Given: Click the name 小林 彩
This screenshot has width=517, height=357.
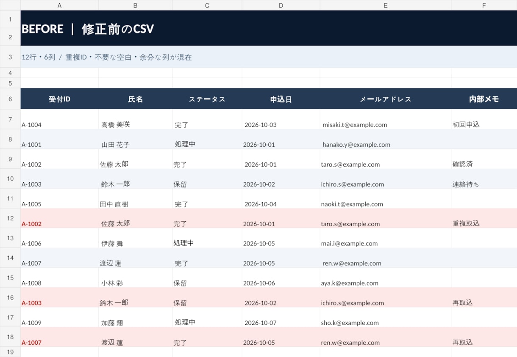Looking at the screenshot, I should (x=112, y=283).
